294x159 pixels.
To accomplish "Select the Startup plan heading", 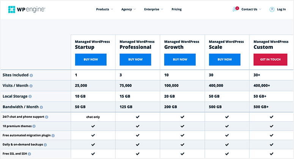I will [x=85, y=47].
